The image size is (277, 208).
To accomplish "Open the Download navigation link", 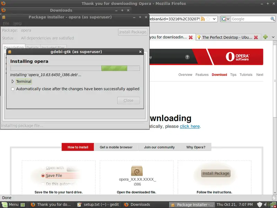I will pos(219,75).
